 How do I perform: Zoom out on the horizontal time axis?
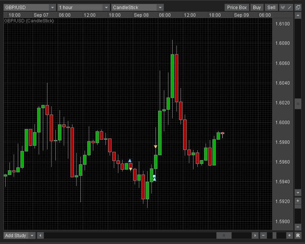[x=263, y=236]
